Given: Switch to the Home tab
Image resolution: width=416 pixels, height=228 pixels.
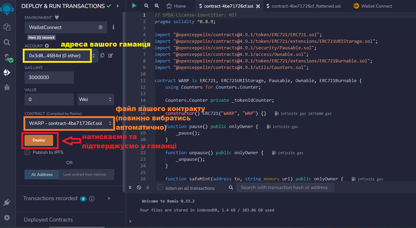Looking at the screenshot, I should point(176,6).
